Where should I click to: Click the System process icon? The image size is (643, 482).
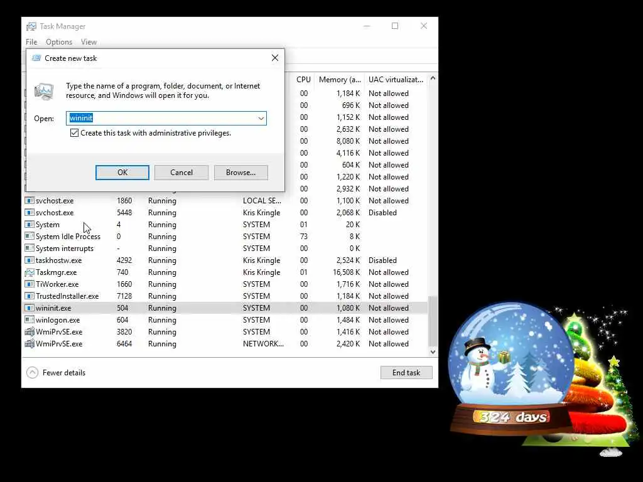[29, 225]
